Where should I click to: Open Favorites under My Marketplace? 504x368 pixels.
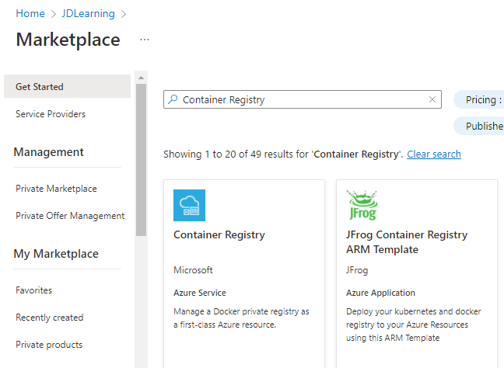click(33, 290)
